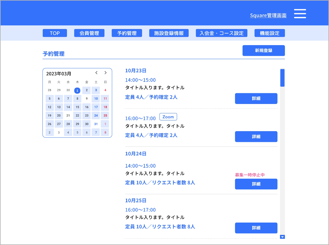Open the 機能設定 tab
The width and height of the screenshot is (329, 245).
click(269, 33)
